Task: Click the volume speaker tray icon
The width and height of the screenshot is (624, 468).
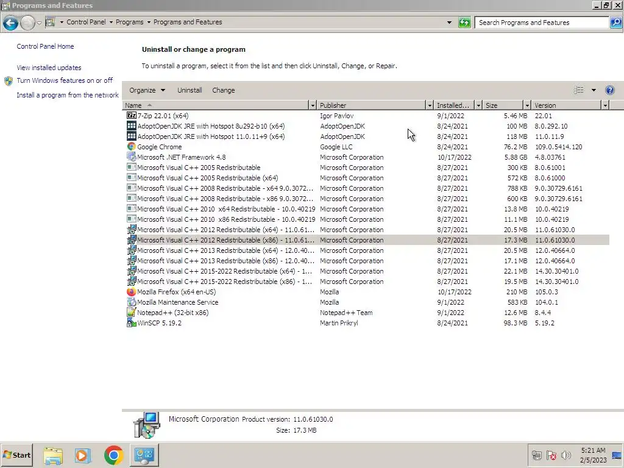Action: coord(565,455)
